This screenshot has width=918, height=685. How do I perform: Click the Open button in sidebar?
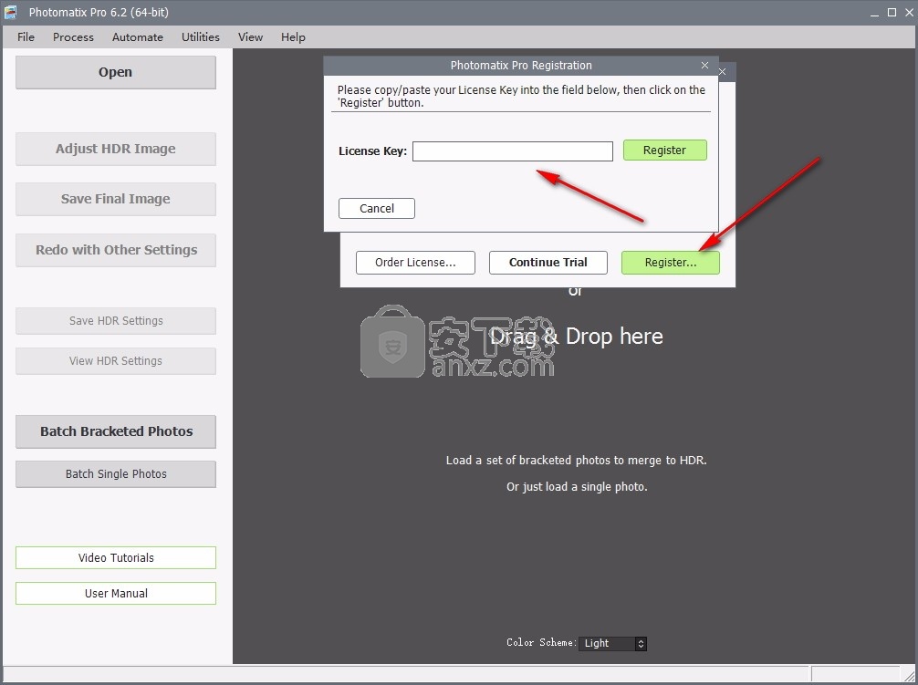(115, 73)
